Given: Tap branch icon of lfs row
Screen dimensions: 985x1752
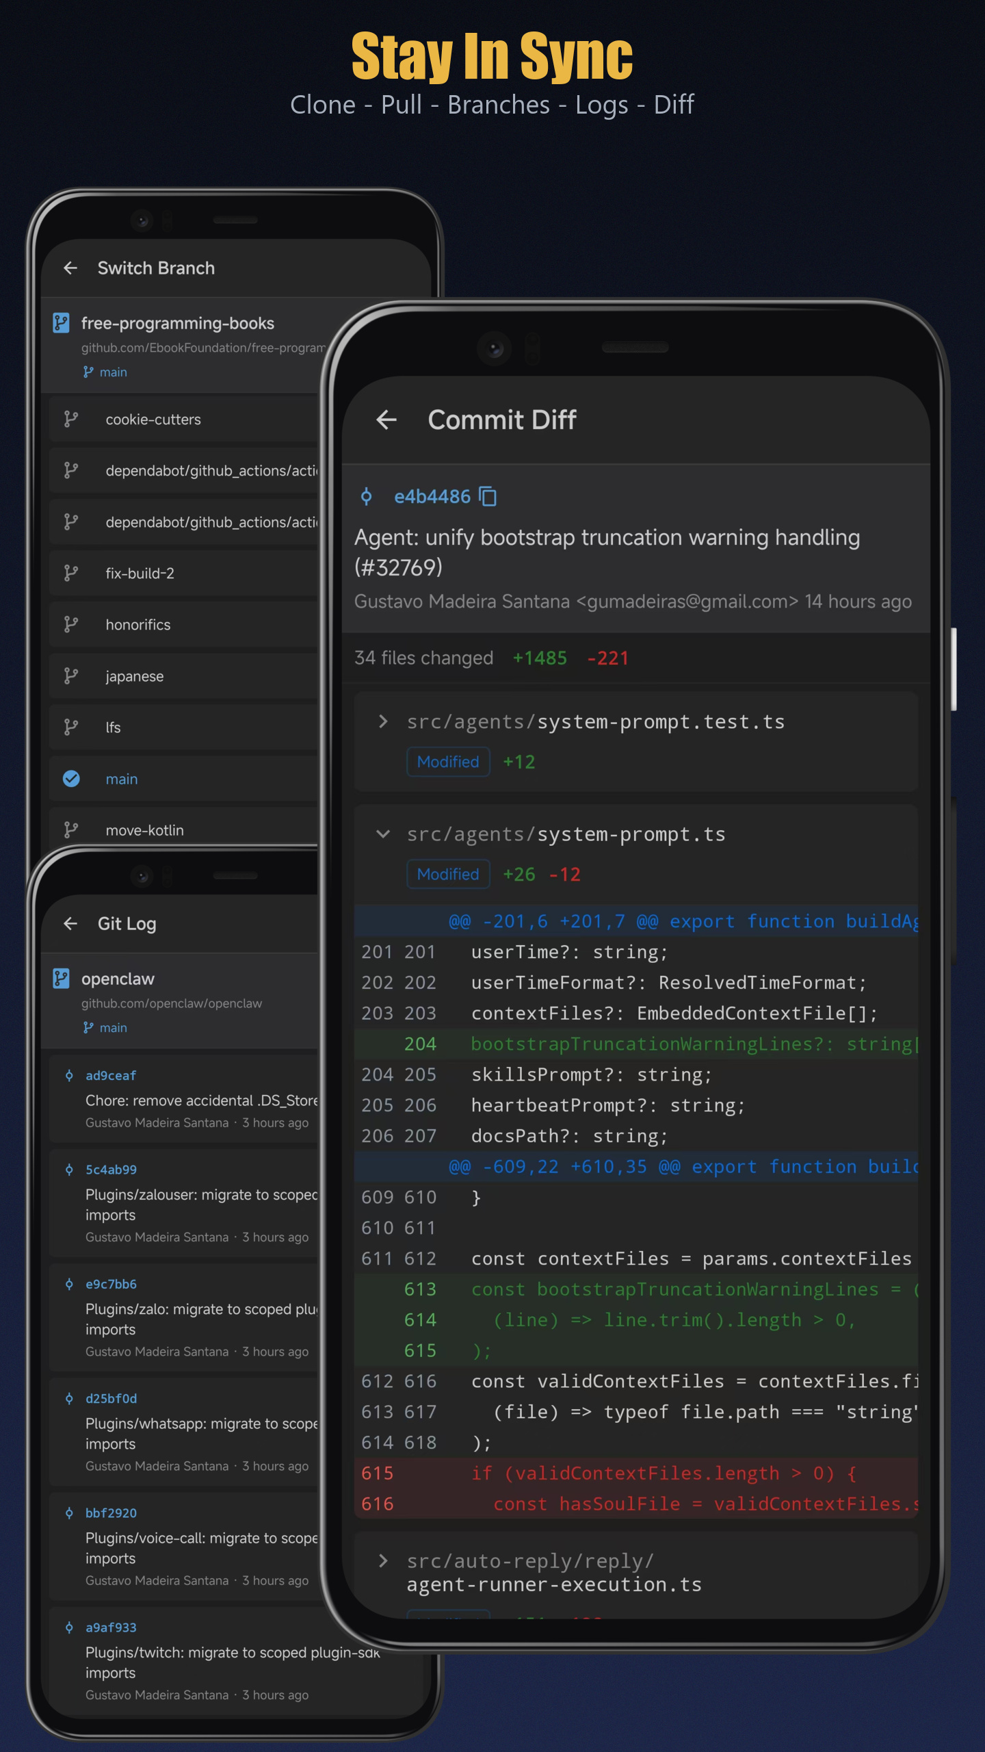Looking at the screenshot, I should 71,727.
